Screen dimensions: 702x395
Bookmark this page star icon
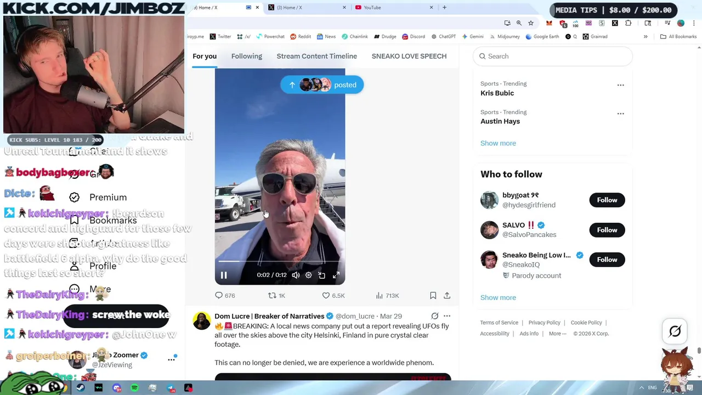click(530, 23)
